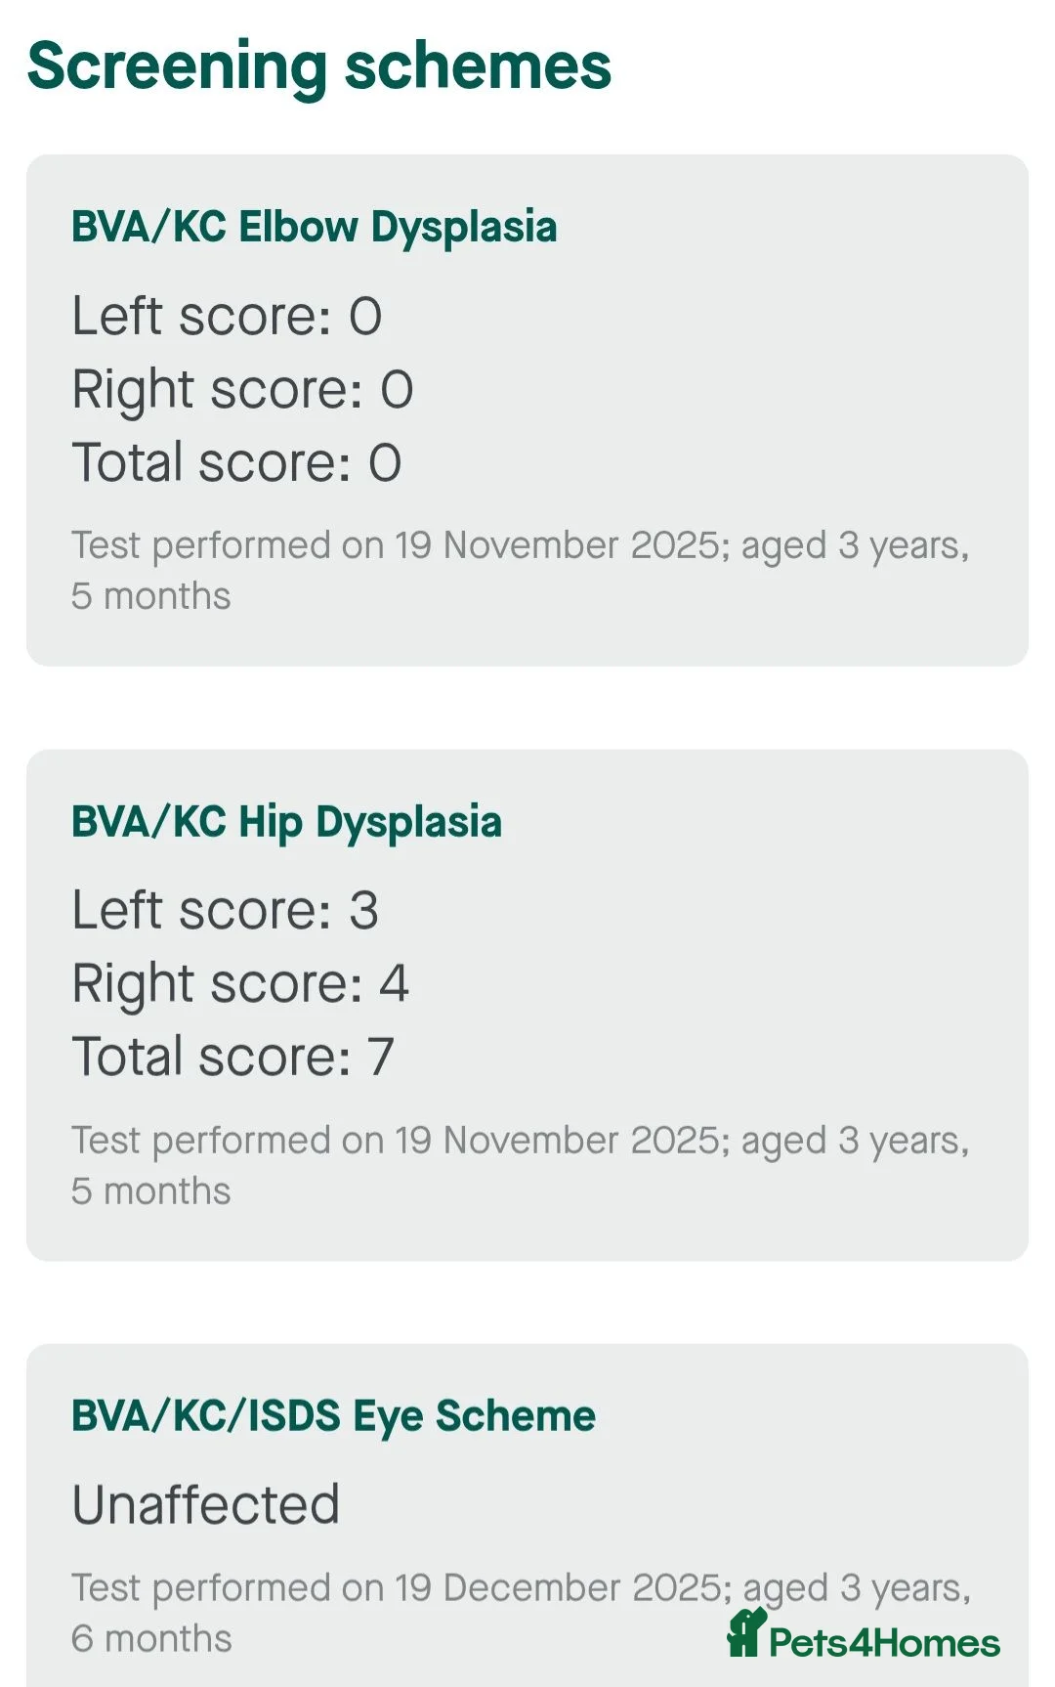1055x1687 pixels.
Task: Click the Elbow Dysplasia Left score: 0
Action: (228, 316)
